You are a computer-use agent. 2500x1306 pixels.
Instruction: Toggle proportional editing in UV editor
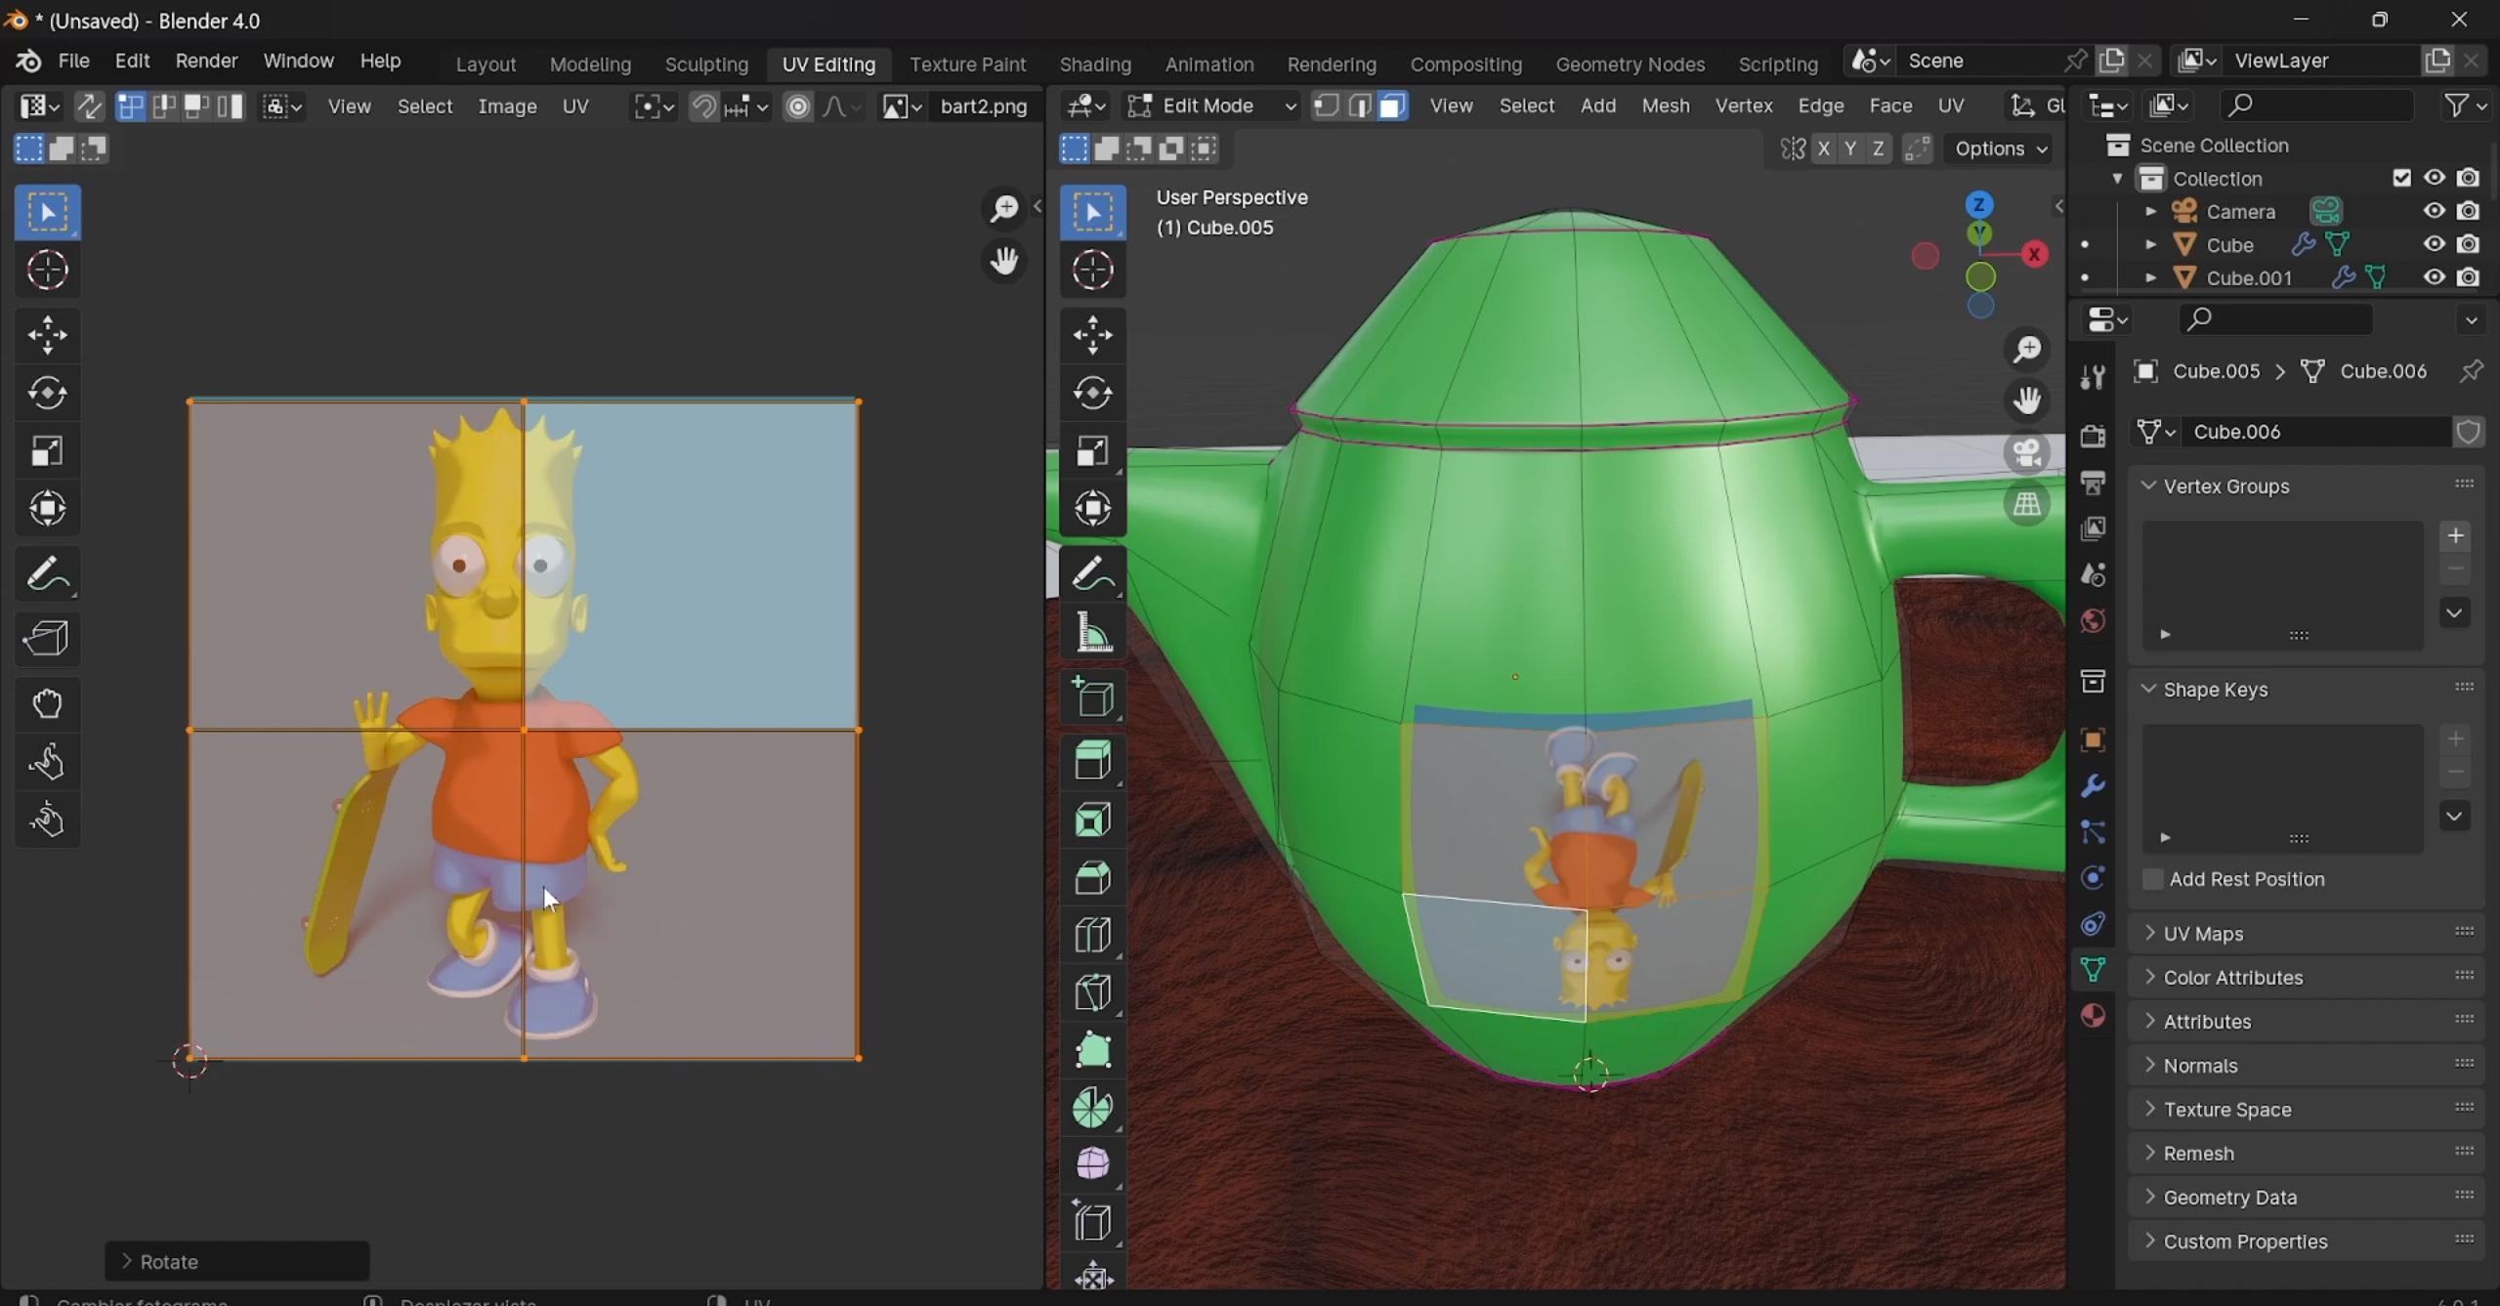pyautogui.click(x=797, y=106)
